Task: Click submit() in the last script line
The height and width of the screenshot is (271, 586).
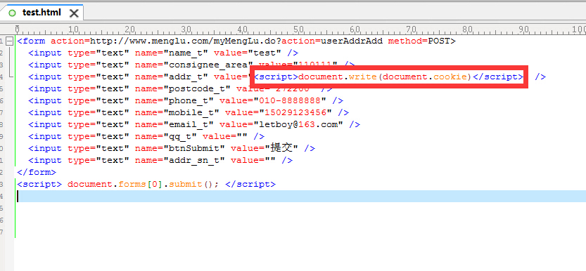Action: (x=191, y=184)
